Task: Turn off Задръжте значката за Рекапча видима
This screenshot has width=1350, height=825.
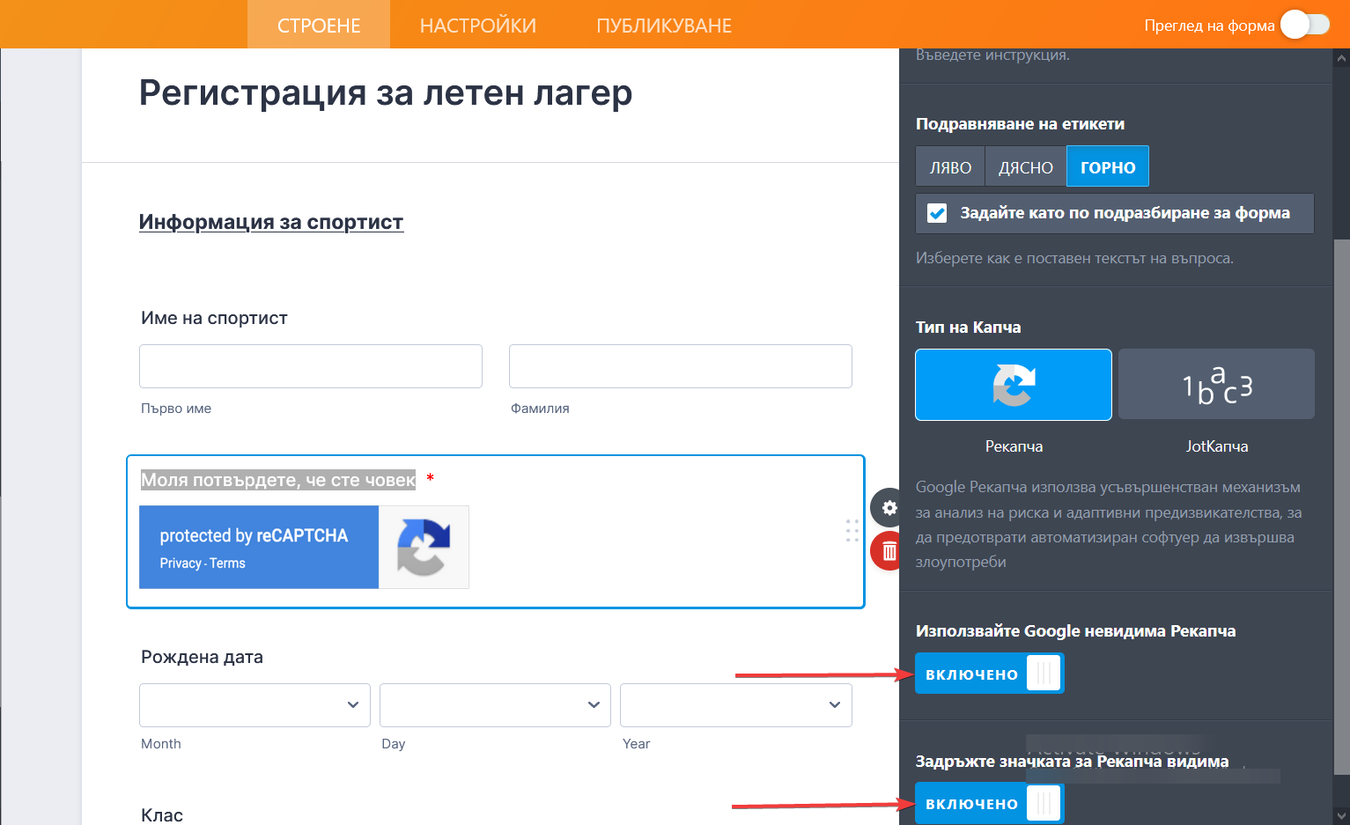Action: click(x=989, y=803)
